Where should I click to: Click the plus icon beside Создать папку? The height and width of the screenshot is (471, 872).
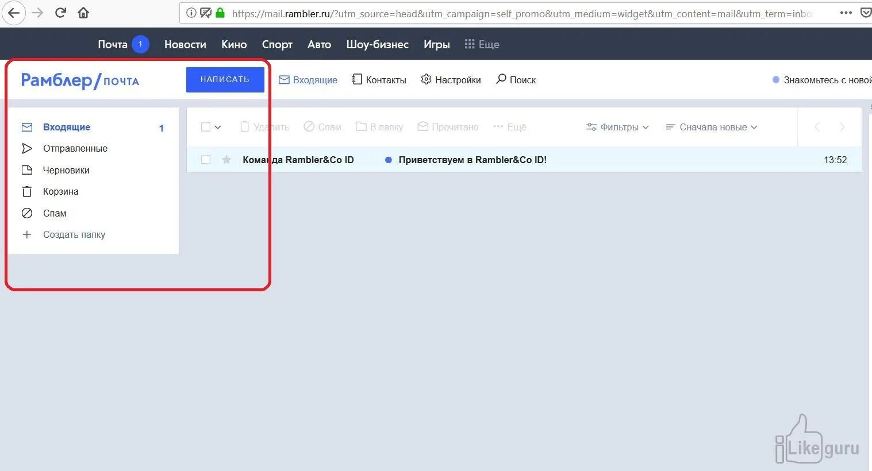(27, 234)
